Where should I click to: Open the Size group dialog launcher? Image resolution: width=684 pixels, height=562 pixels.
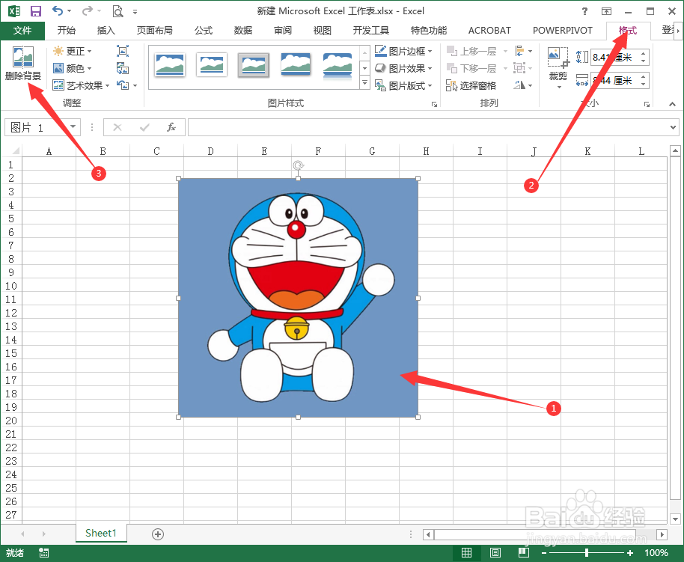tap(647, 104)
